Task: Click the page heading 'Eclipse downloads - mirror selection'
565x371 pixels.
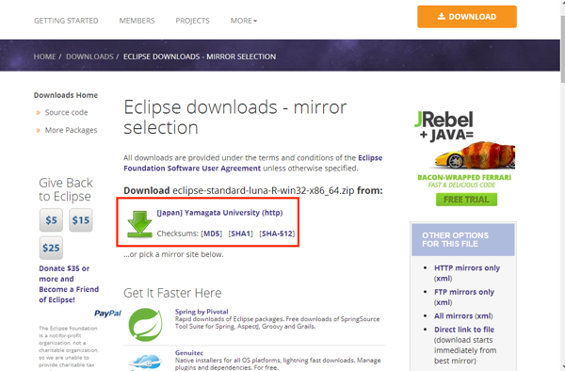Action: pyautogui.click(x=234, y=117)
